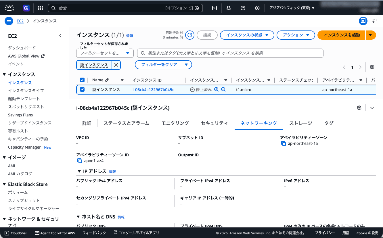The image size is (383, 238).
Task: Open console settings gear in top bar
Action: 257,8
